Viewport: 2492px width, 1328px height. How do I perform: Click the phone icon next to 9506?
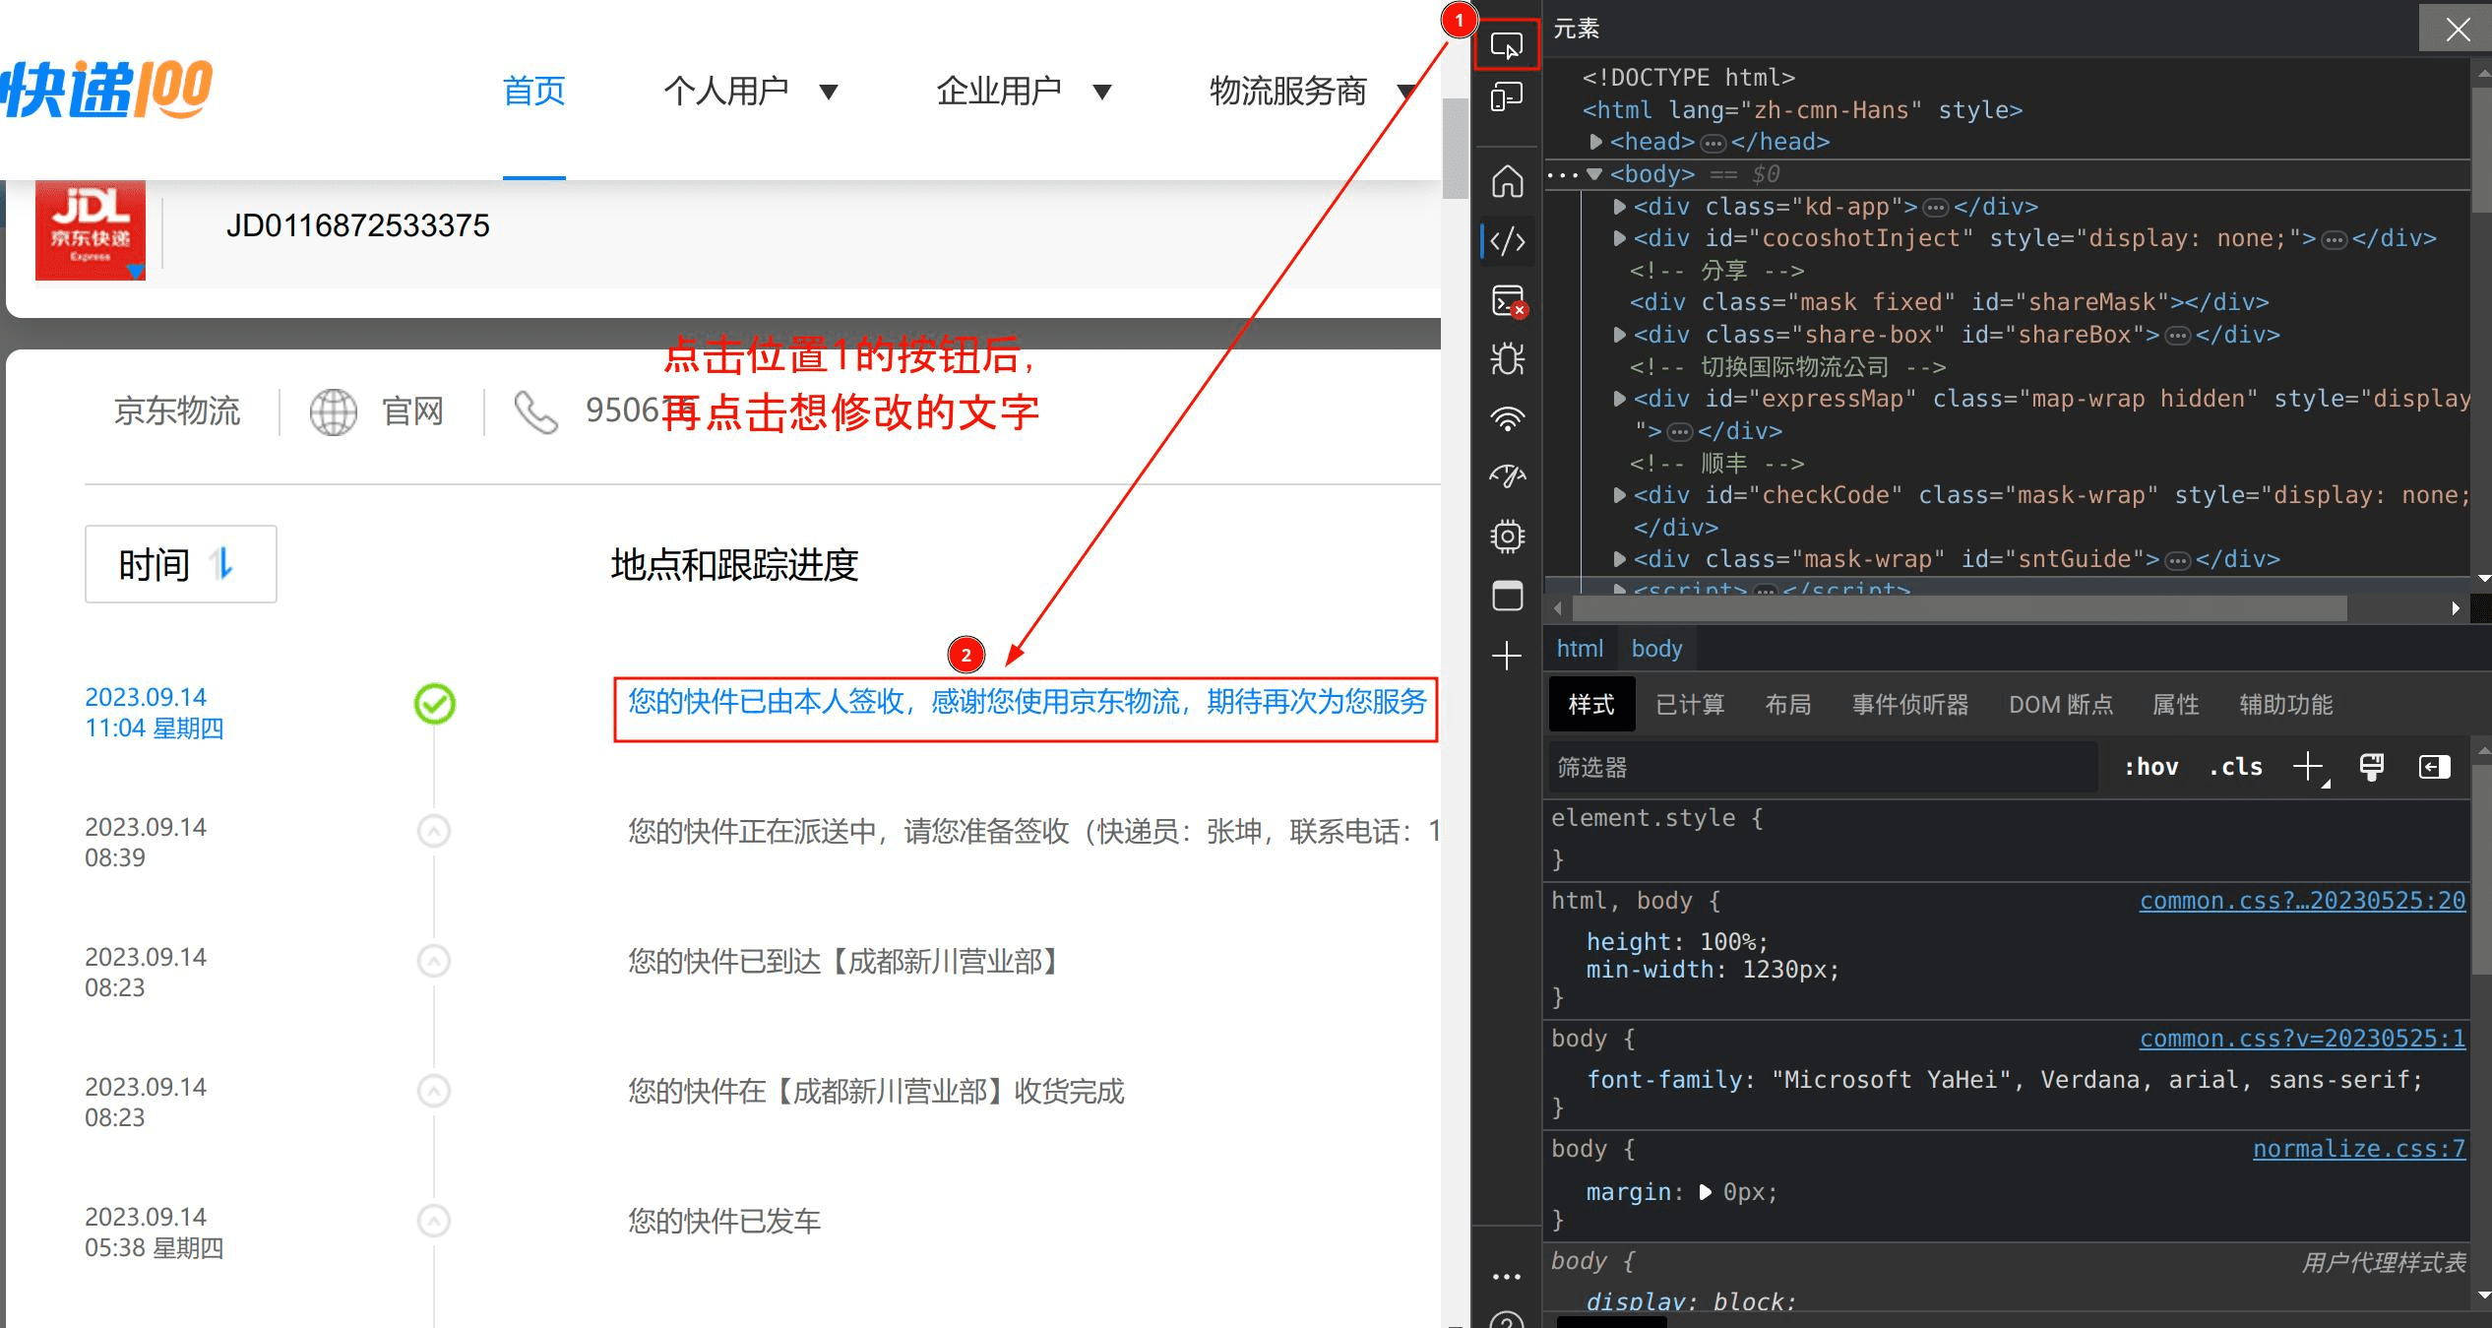(x=536, y=411)
